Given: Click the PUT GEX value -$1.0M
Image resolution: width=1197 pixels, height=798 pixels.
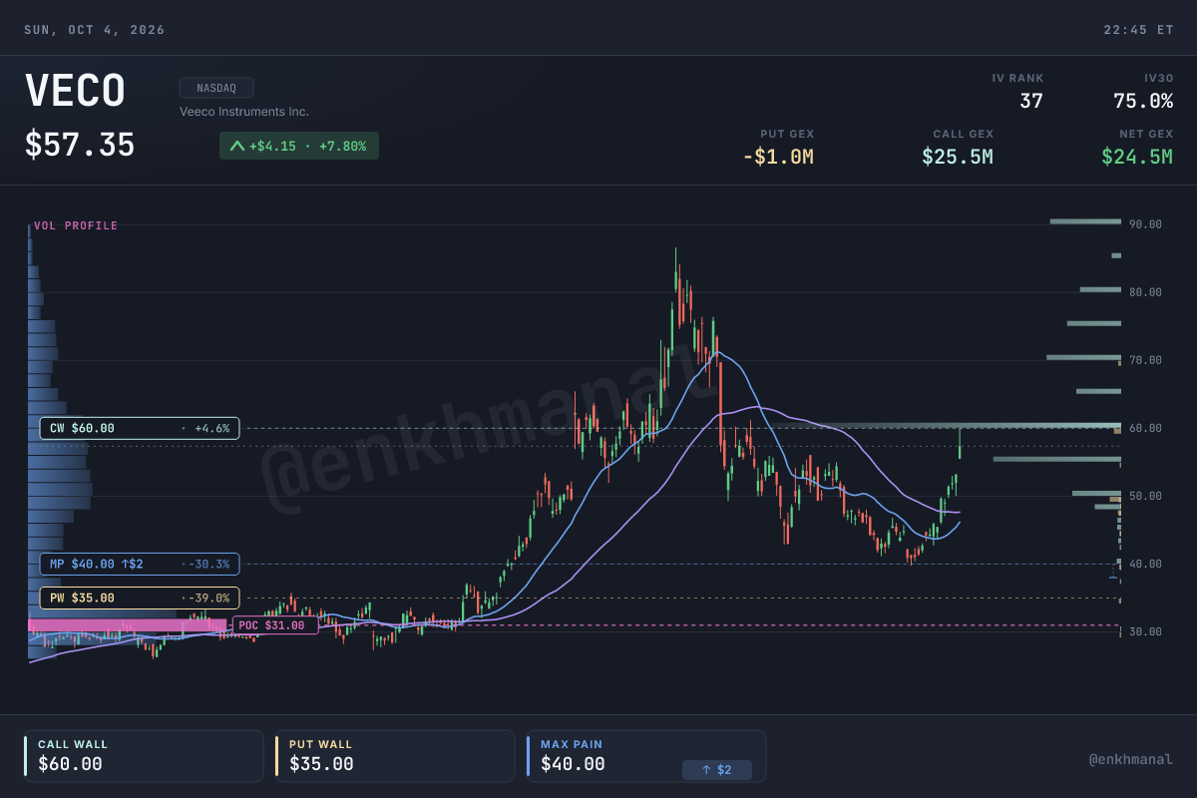Looking at the screenshot, I should click(778, 157).
